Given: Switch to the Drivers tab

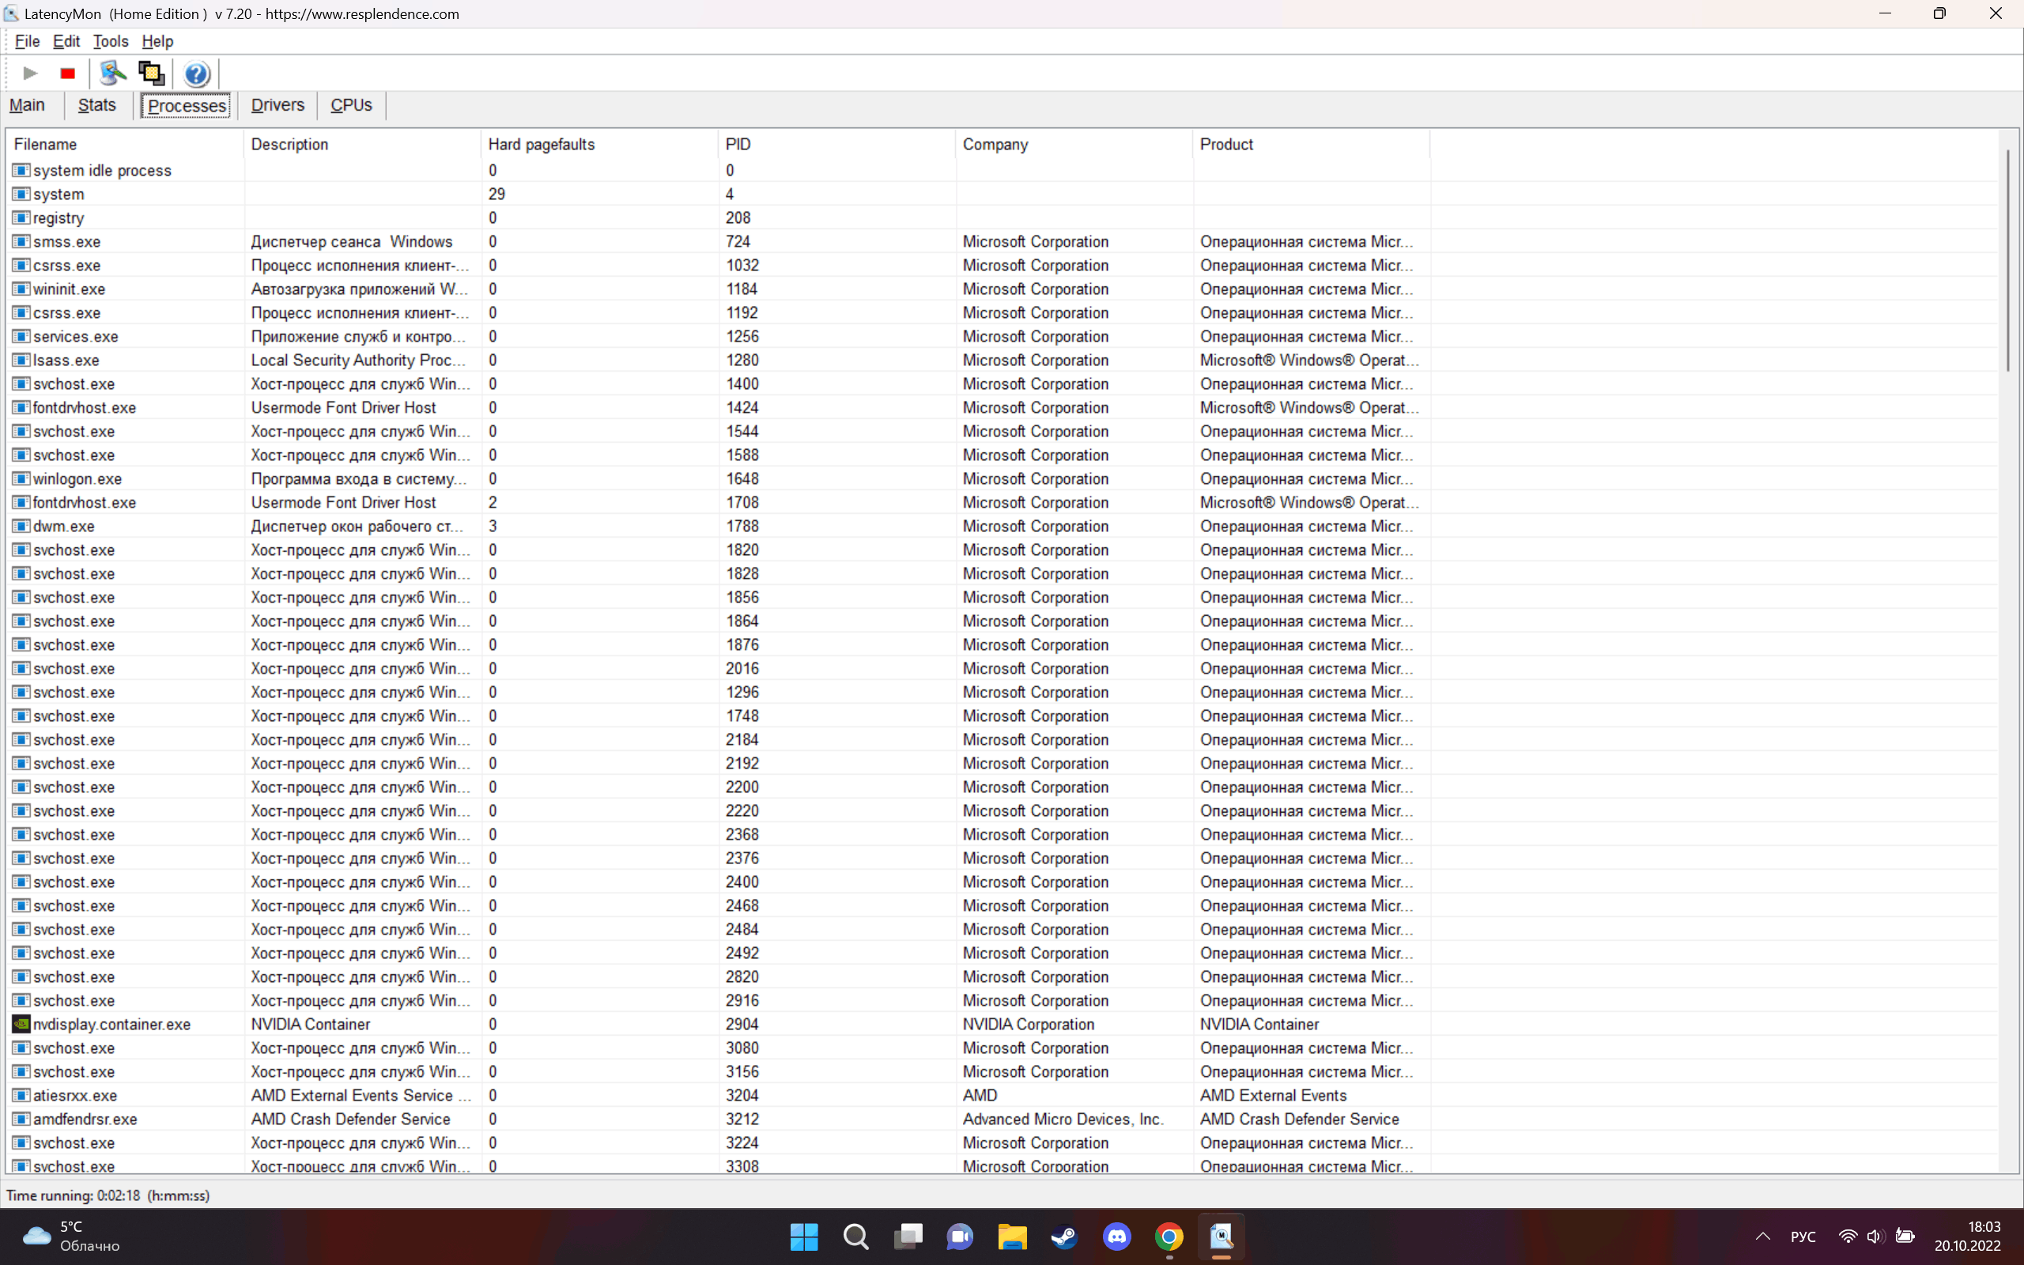Looking at the screenshot, I should (x=278, y=105).
